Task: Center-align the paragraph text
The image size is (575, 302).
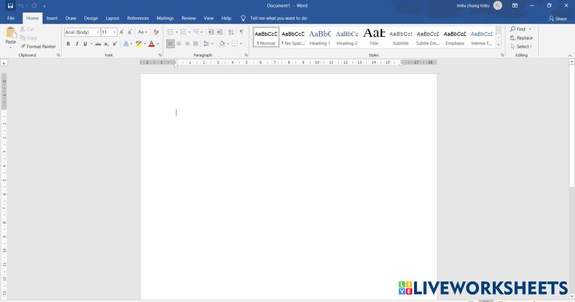Action: (x=179, y=44)
